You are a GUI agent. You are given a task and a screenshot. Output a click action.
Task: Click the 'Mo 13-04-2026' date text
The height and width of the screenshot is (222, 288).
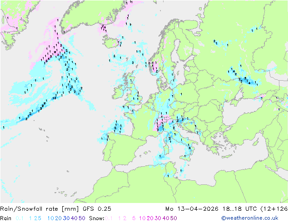coord(192,209)
